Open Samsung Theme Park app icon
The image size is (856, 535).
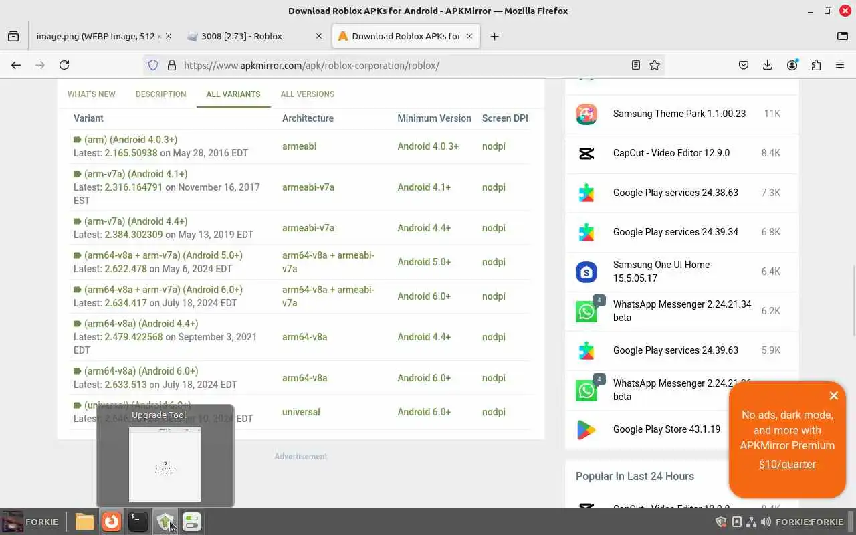[x=586, y=114]
